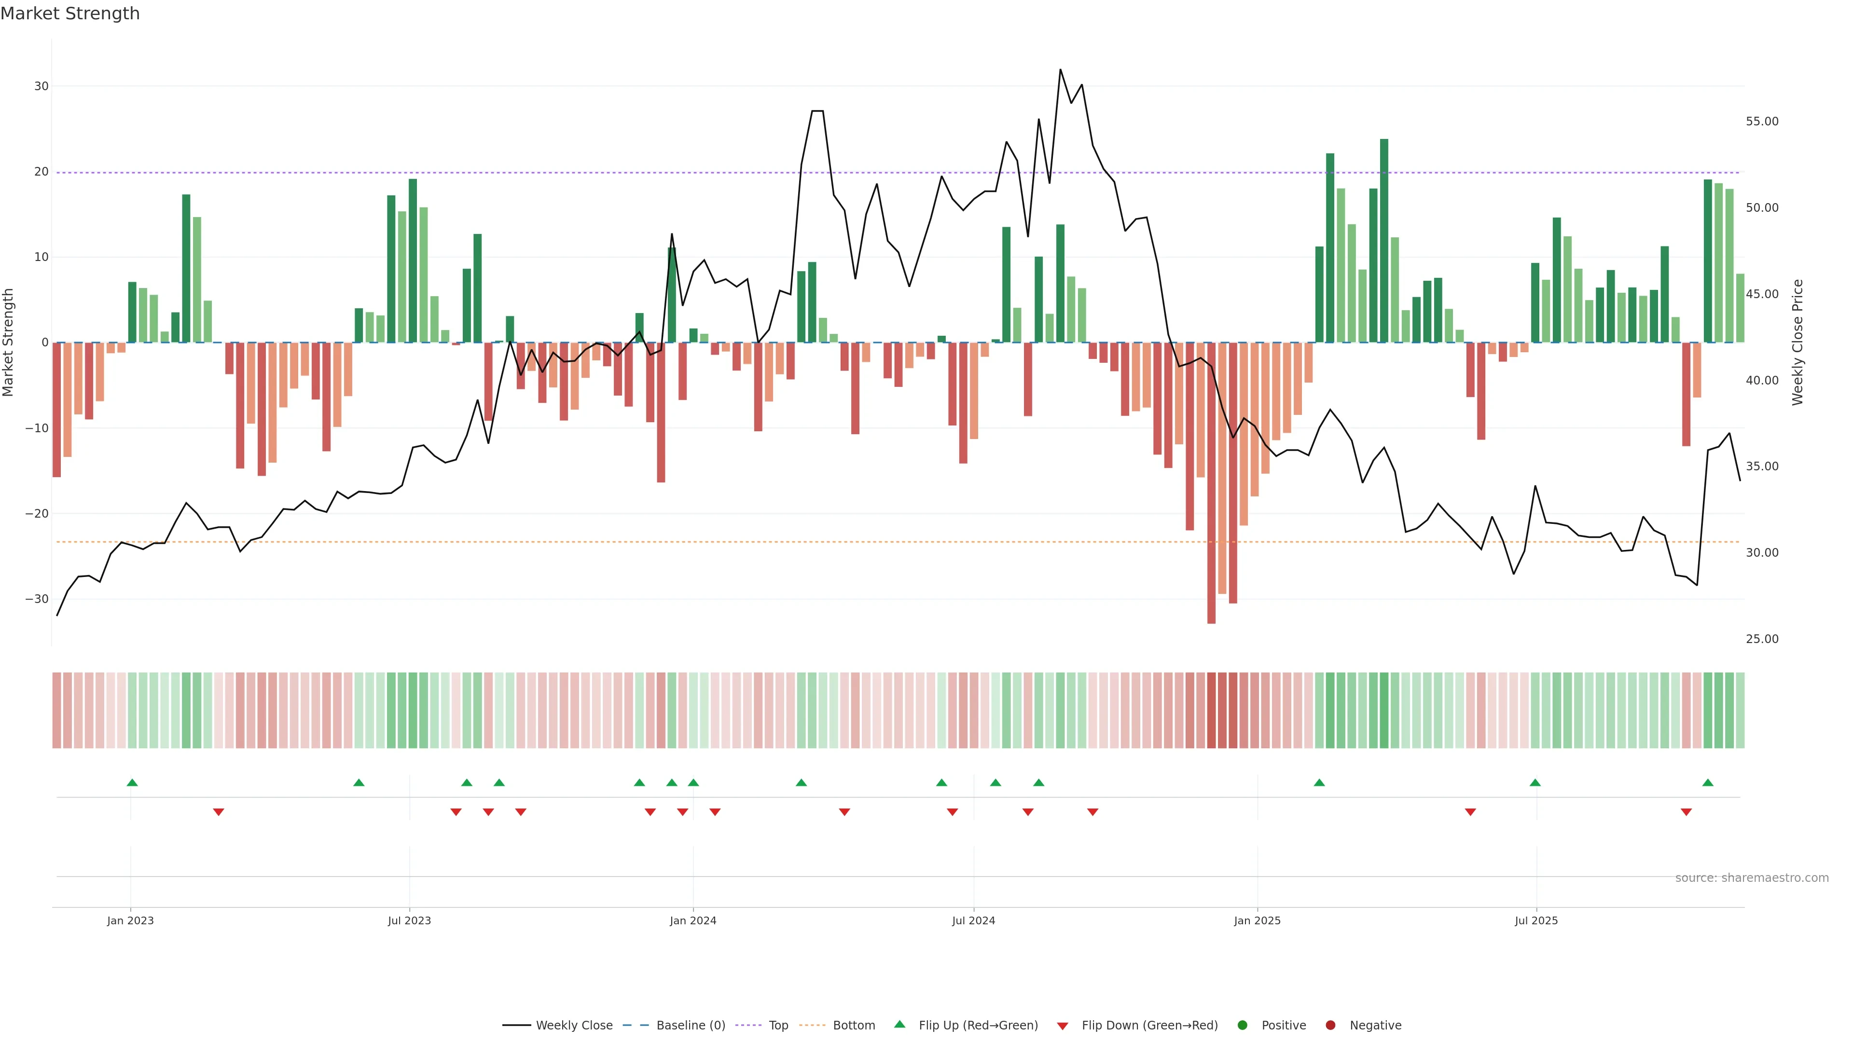Click the Jan 2024 x-axis label

(x=693, y=920)
